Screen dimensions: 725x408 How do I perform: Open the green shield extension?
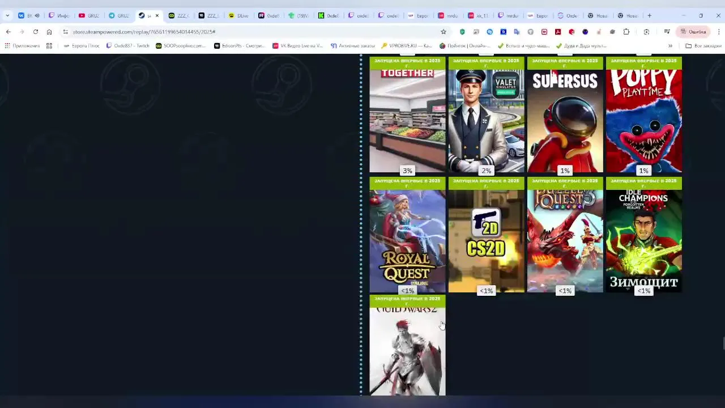click(x=462, y=32)
